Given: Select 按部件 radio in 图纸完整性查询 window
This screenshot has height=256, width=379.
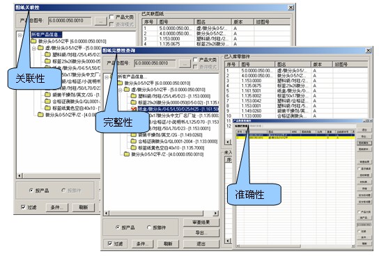Looking at the screenshot, I should point(149,227).
